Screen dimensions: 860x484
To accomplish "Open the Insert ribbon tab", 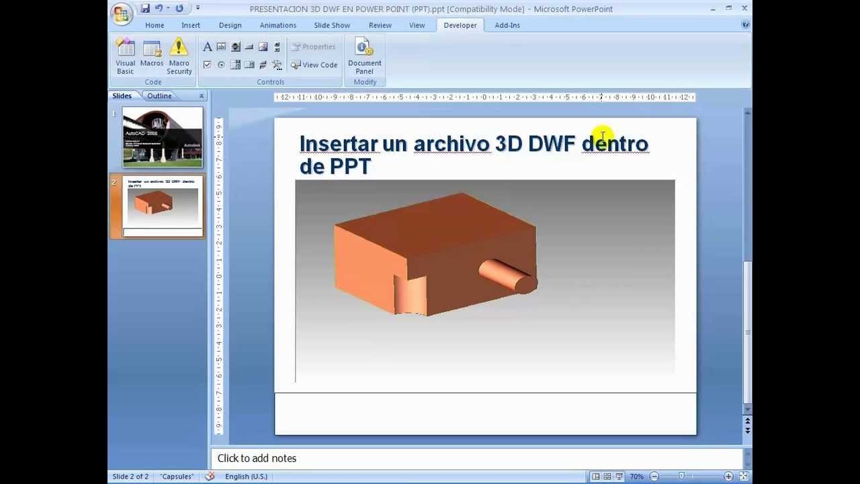I will pos(191,25).
